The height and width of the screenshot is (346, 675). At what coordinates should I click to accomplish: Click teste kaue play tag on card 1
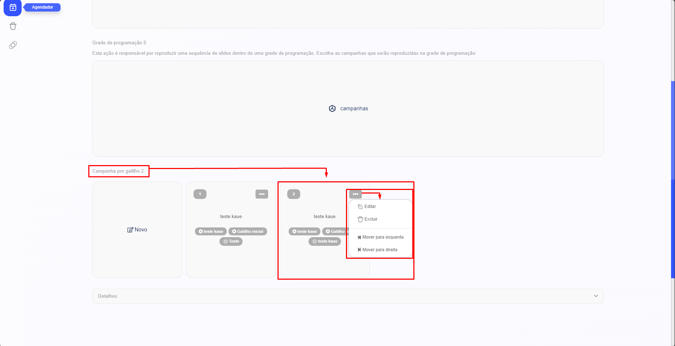(211, 231)
